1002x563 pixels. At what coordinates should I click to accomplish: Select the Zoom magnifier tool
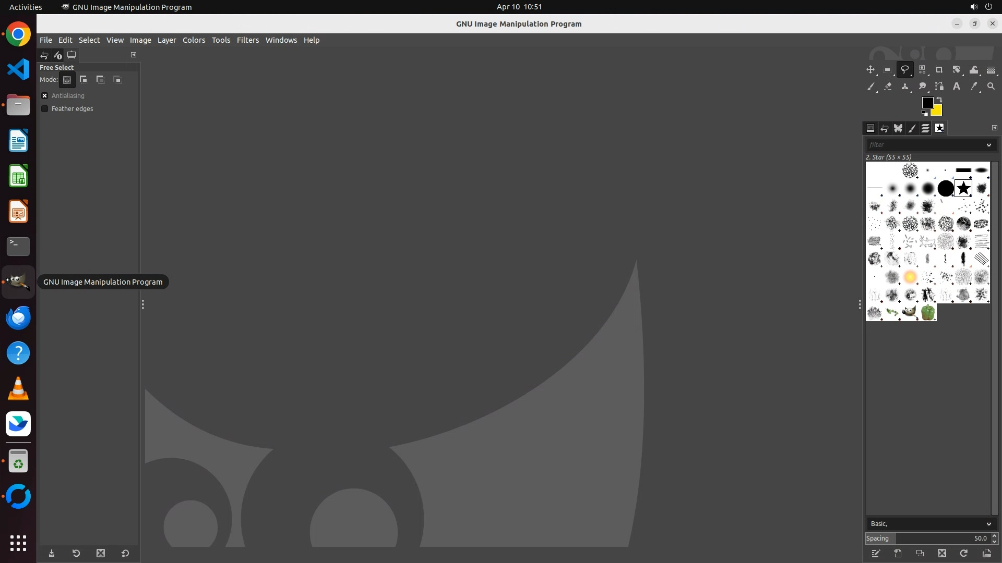point(991,87)
